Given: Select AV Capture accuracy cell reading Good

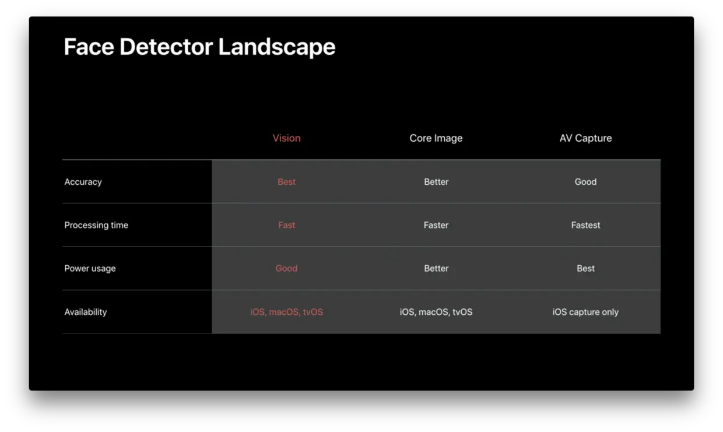Looking at the screenshot, I should coord(586,182).
